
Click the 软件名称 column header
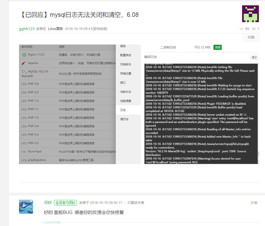click(27, 47)
